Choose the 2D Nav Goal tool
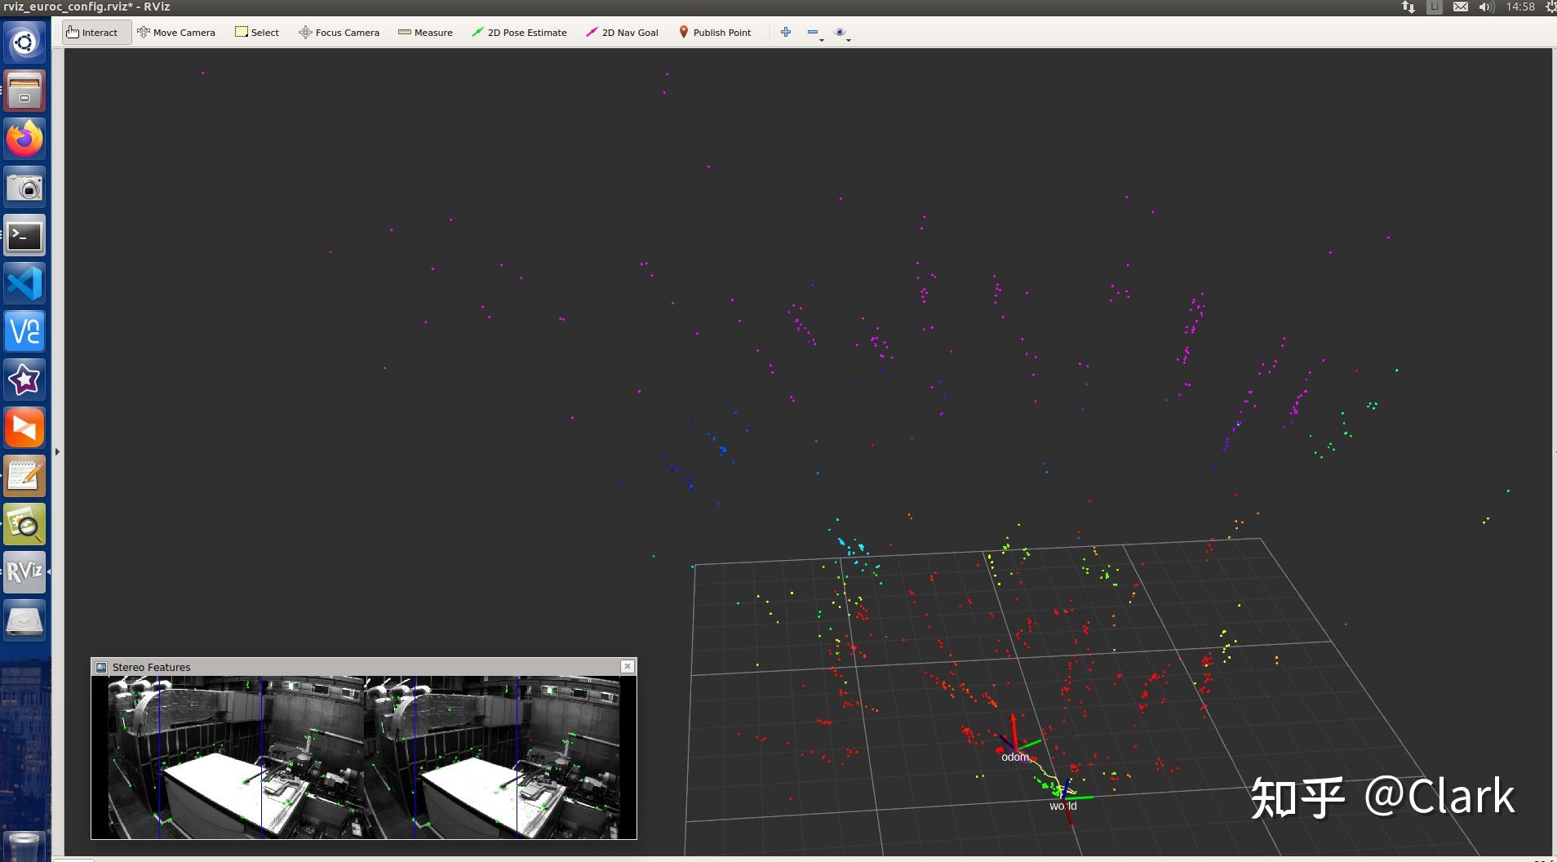Viewport: 1557px width, 862px height. [621, 32]
